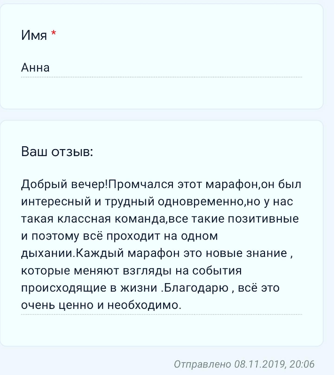Viewport: 335px width, 375px height.
Task: Click the word одновременно in the review
Action: [208, 202]
